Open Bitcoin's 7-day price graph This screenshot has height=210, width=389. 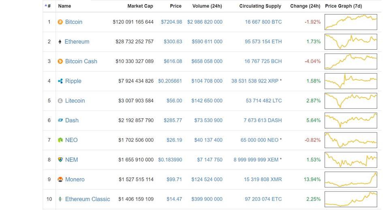pyautogui.click(x=351, y=22)
